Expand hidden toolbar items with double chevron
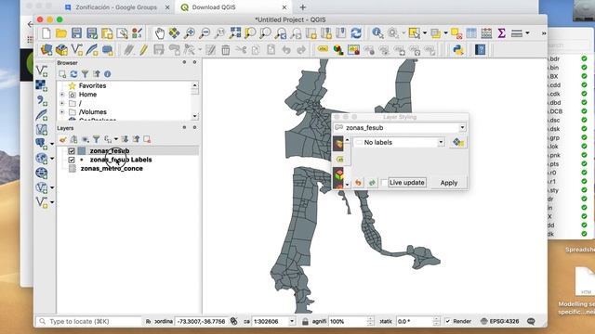The height and width of the screenshot is (334, 595). tap(543, 33)
